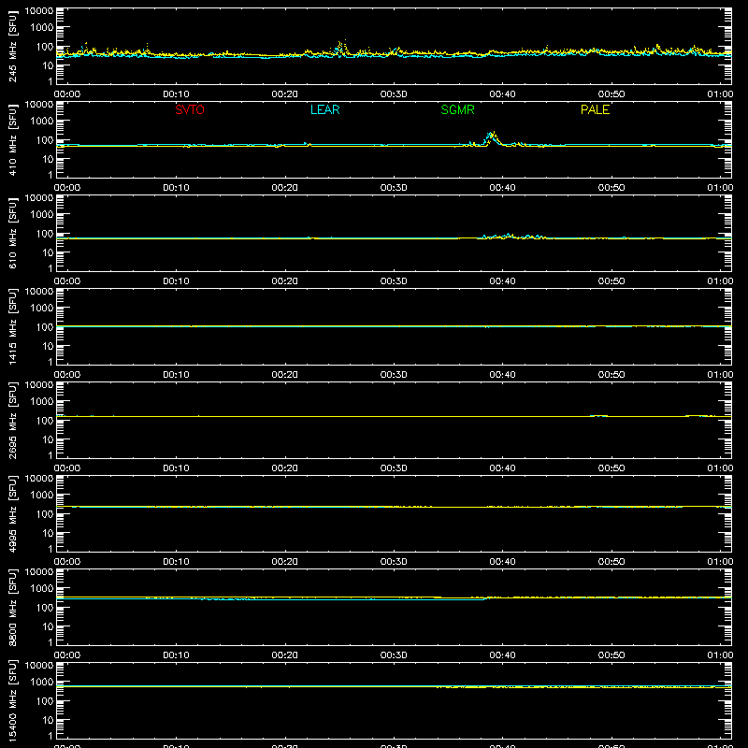Image resolution: width=748 pixels, height=748 pixels.
Task: Click 01:00 tick under the 245 MHz plot
Action: pyautogui.click(x=720, y=94)
